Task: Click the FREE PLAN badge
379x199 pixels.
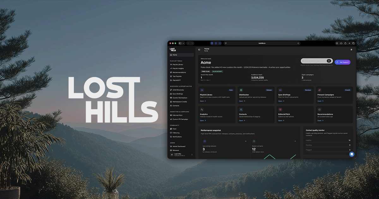Action: click(205, 71)
